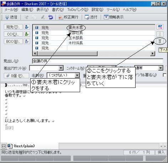168x163 pixels.
Task: Click the 宛先(T) recipient button
Action: (x=13, y=27)
